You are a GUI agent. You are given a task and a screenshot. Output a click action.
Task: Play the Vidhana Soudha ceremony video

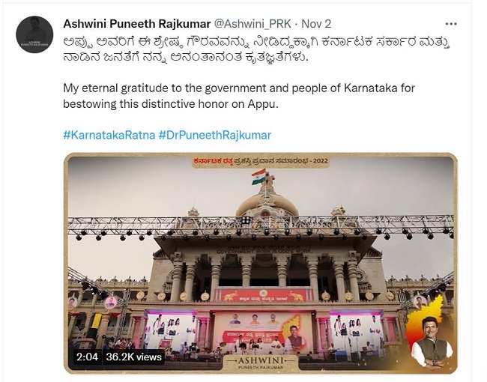(x=261, y=264)
